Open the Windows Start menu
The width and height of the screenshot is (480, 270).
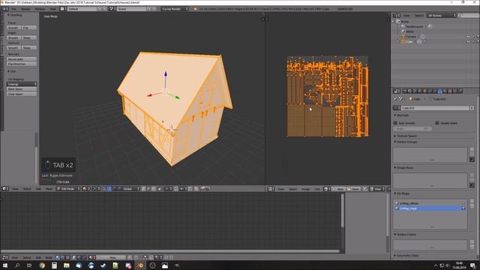click(5, 265)
